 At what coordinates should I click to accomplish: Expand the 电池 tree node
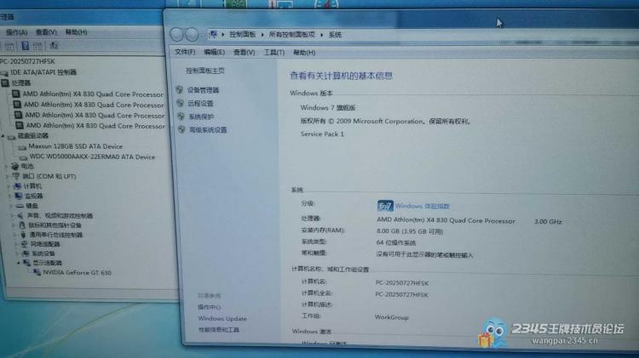coord(6,167)
